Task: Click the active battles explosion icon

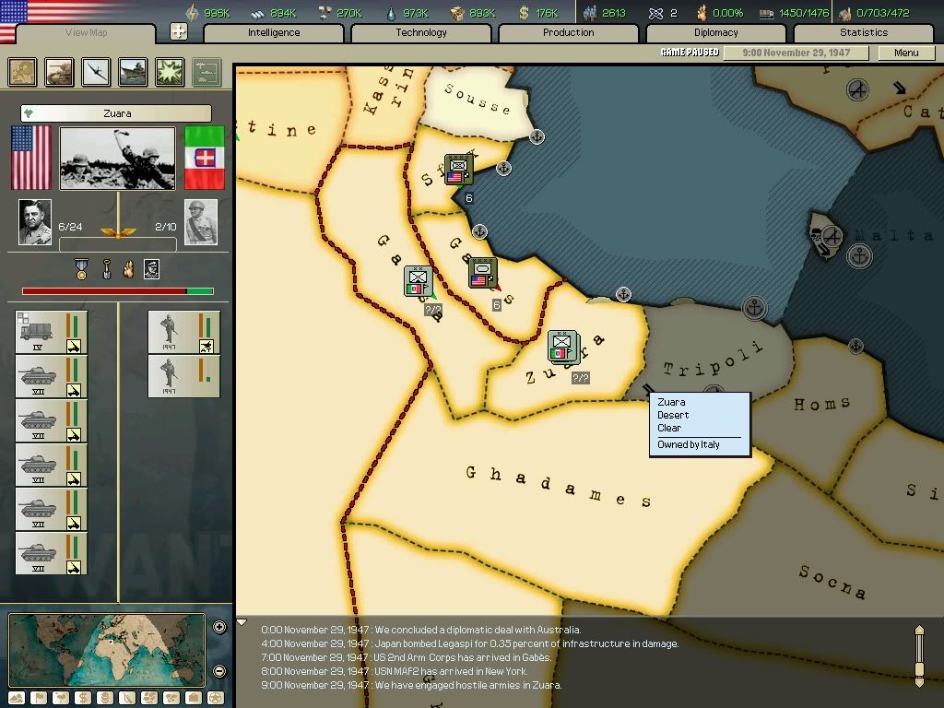Action: (x=170, y=72)
